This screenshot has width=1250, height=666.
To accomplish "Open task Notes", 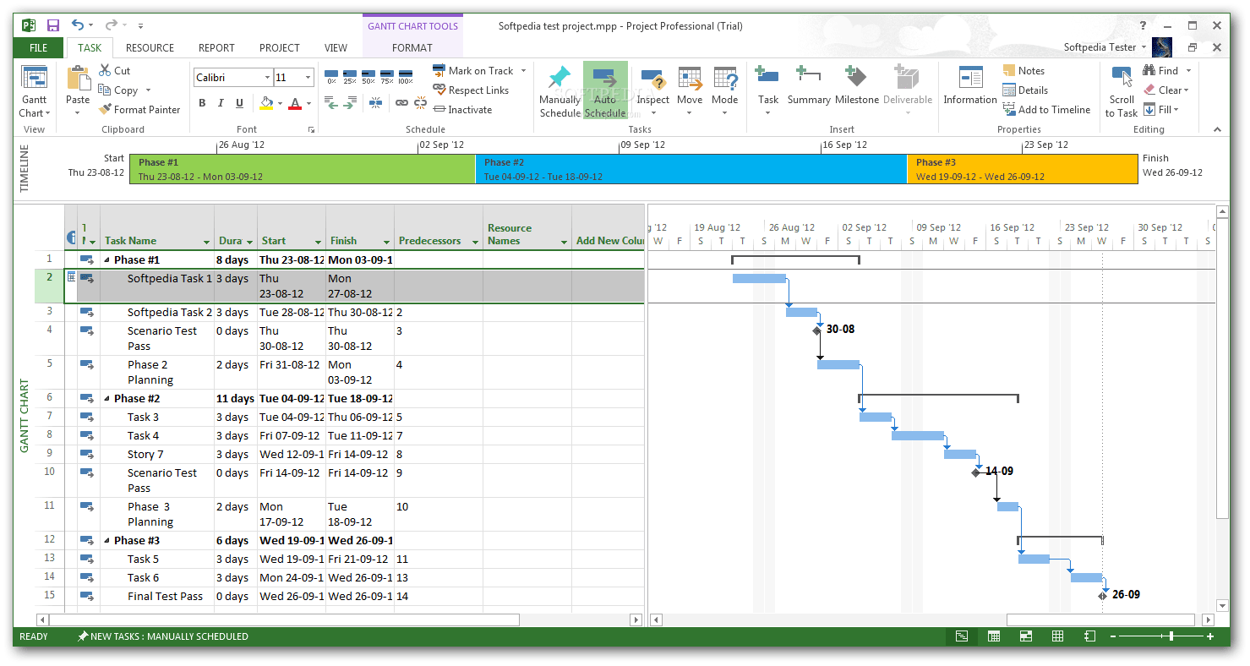I will [x=1023, y=71].
